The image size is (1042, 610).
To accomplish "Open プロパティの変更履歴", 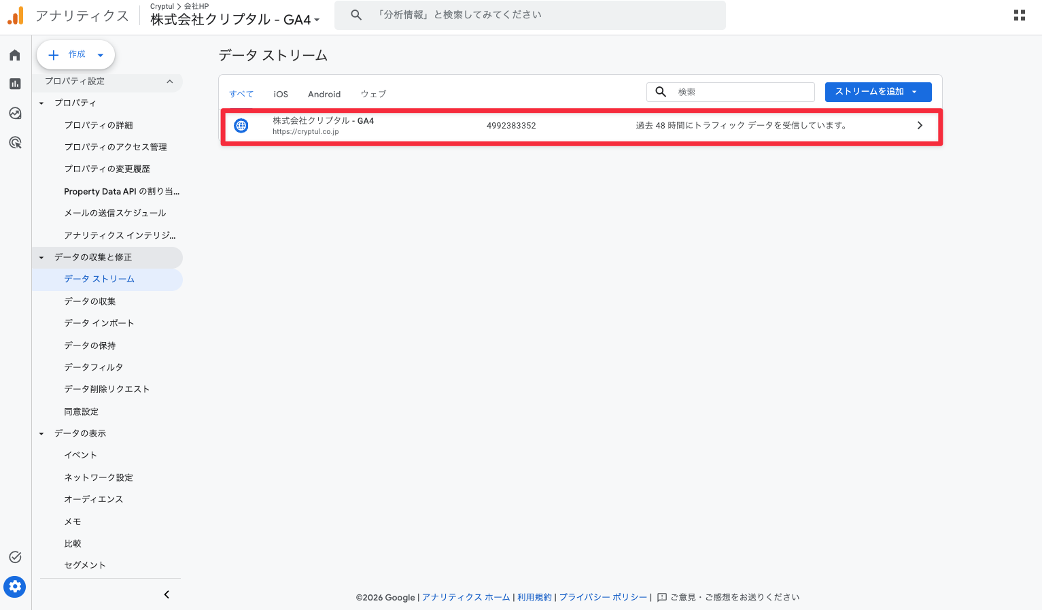I will [x=107, y=169].
